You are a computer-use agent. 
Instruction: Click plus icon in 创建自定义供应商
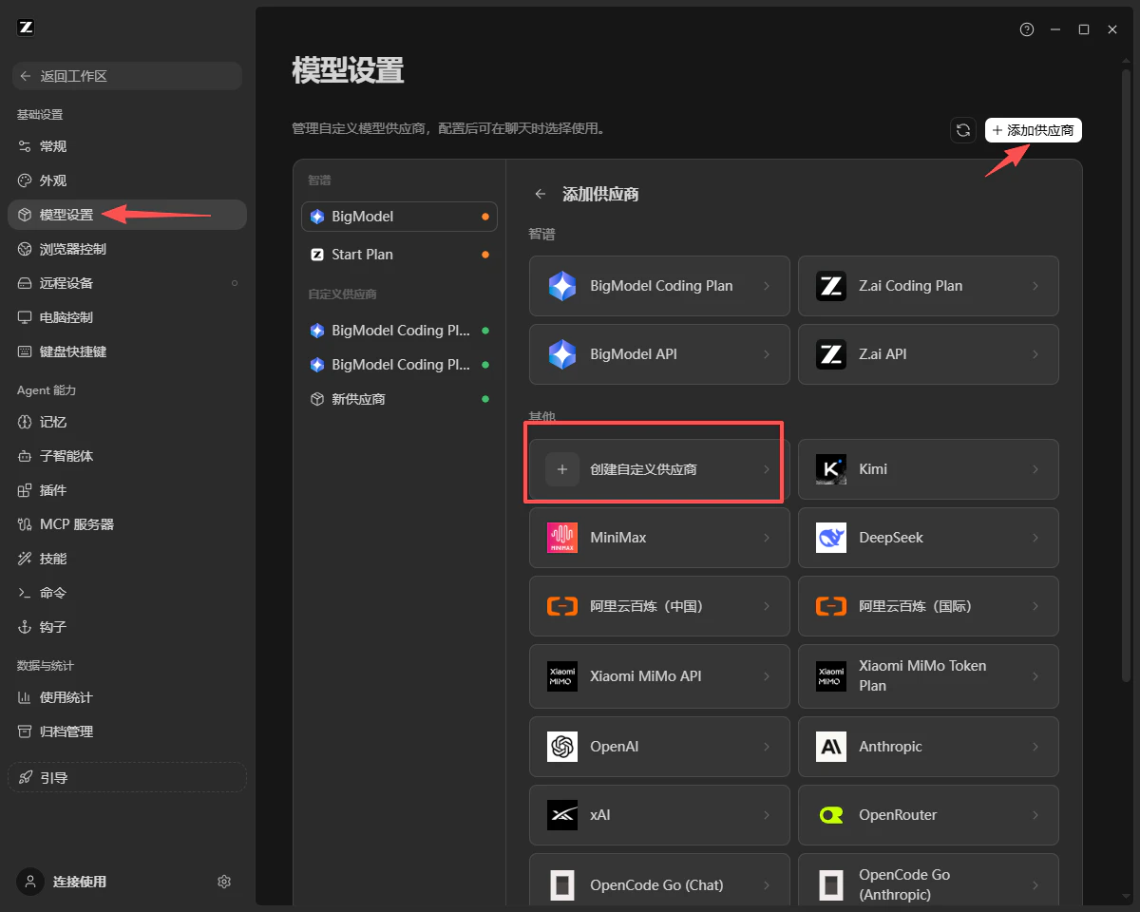[x=562, y=469]
